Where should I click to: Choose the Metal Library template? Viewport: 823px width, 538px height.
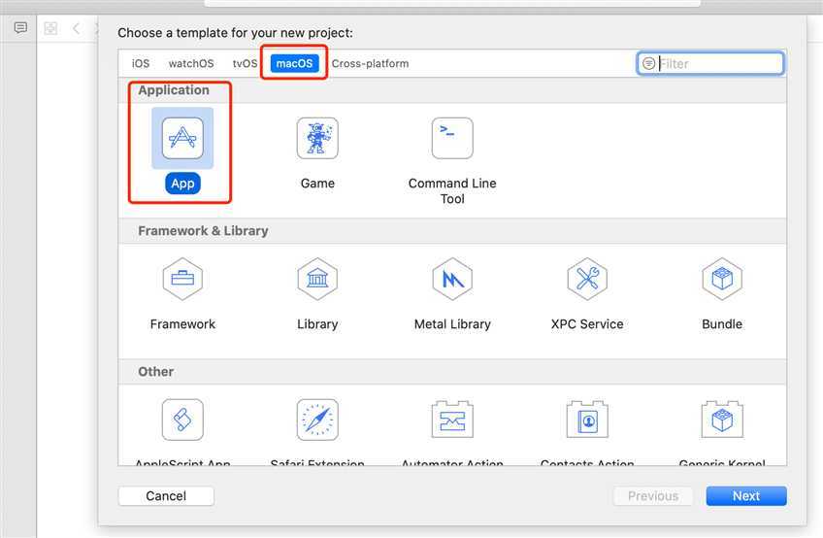coord(452,280)
